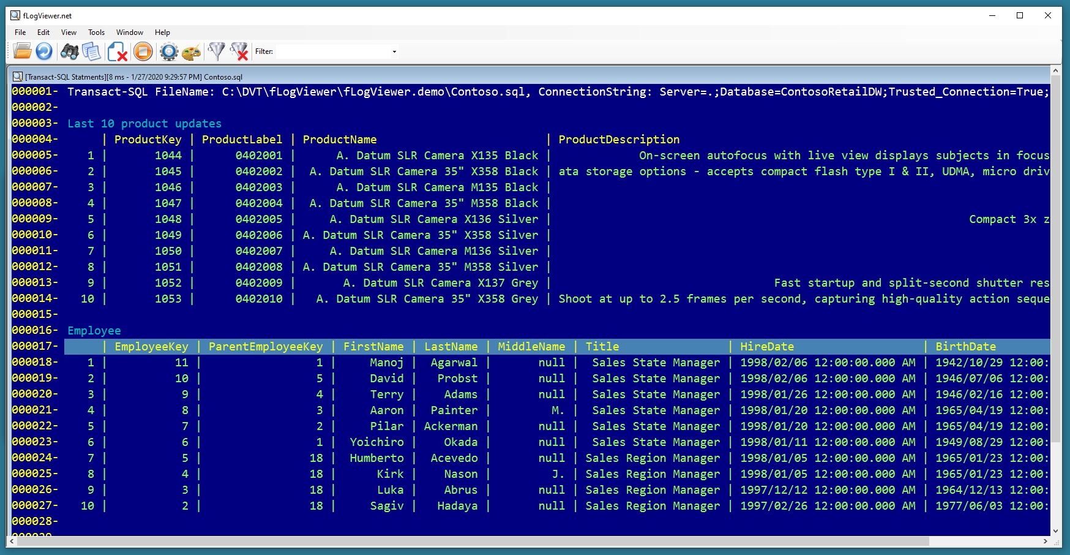Click the 'ProductKey' column header
Screen dimensions: 1070x555
pos(148,140)
